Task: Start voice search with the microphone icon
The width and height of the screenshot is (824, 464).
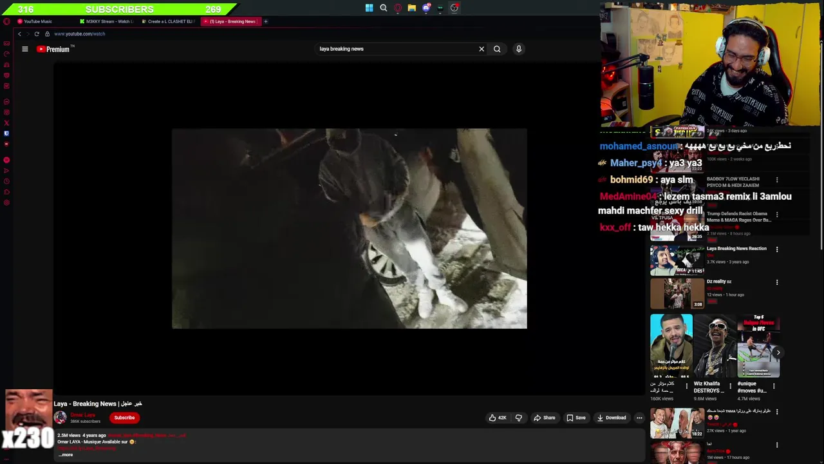Action: (x=519, y=49)
